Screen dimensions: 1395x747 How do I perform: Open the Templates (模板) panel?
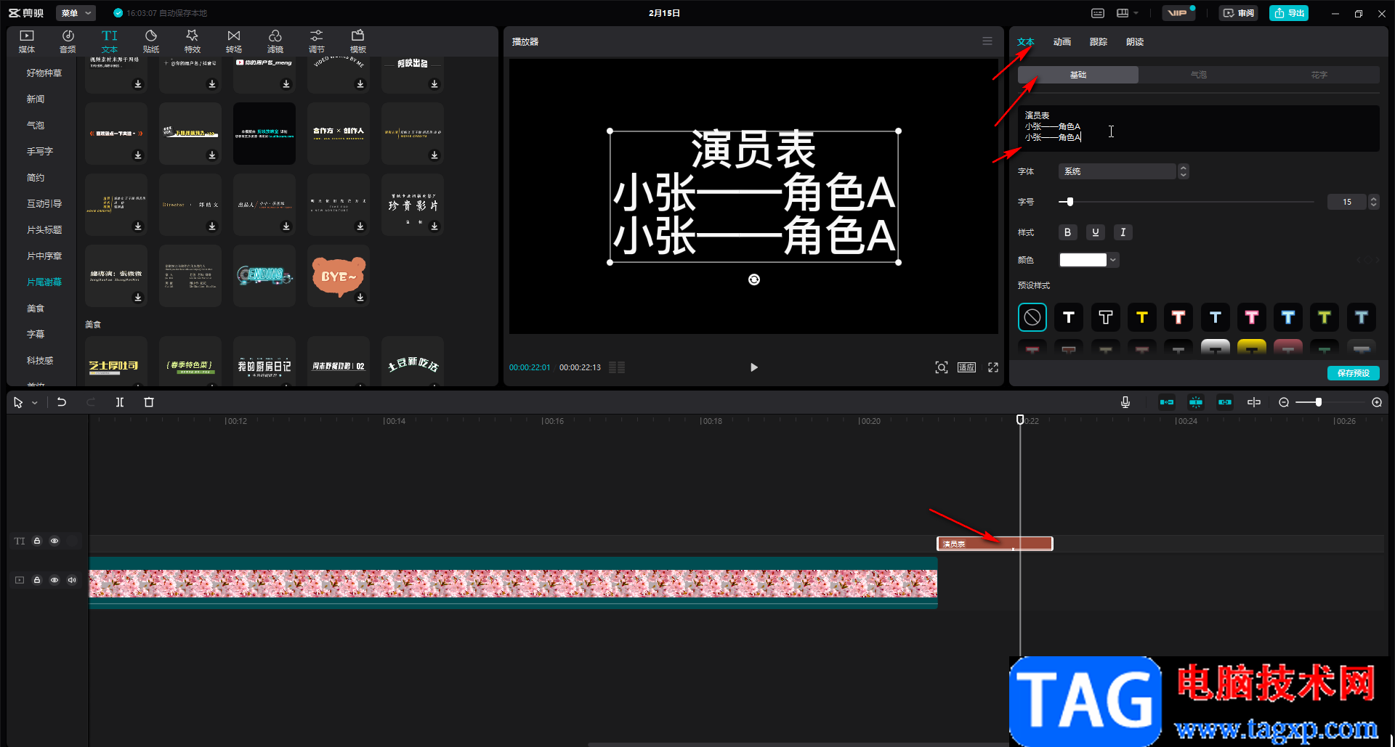358,41
